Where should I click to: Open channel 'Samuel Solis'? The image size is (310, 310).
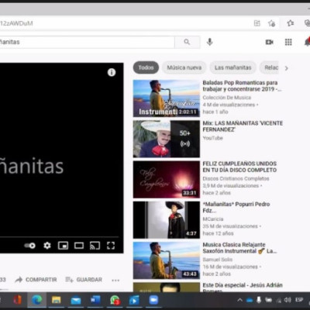point(218,260)
